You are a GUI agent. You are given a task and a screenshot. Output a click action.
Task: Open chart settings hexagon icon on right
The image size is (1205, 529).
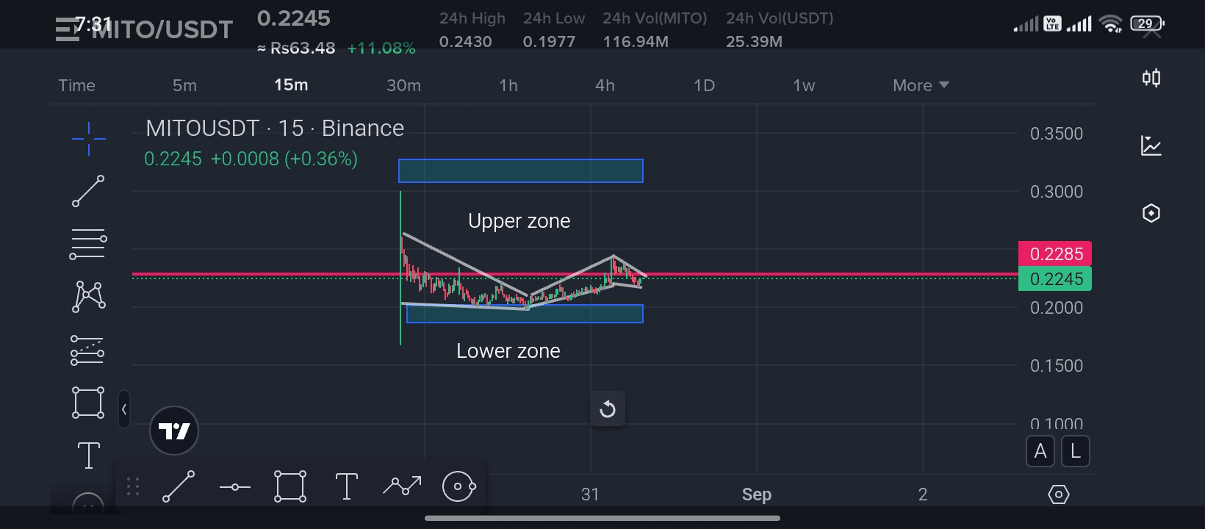coord(1151,213)
